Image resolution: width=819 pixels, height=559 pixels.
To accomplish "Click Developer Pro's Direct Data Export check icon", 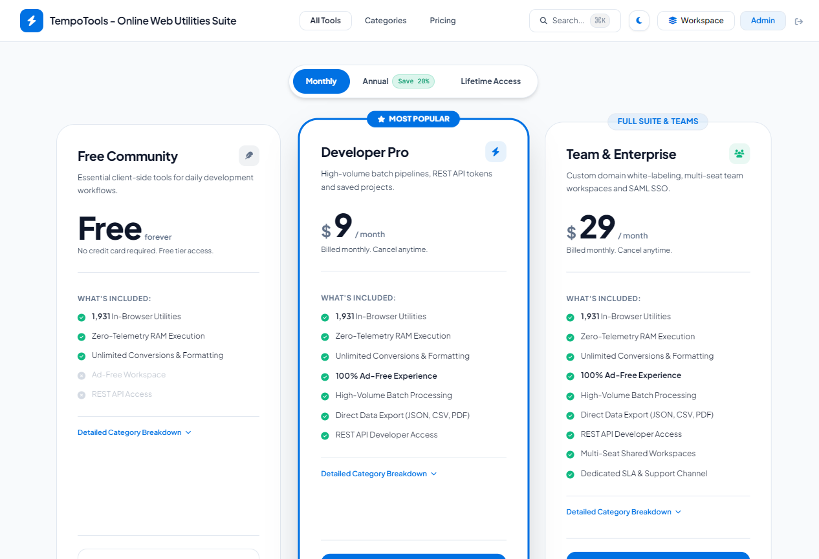I will point(325,416).
